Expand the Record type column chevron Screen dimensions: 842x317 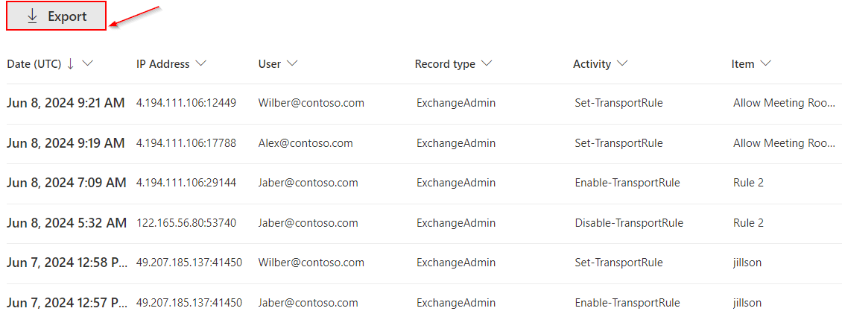(487, 64)
